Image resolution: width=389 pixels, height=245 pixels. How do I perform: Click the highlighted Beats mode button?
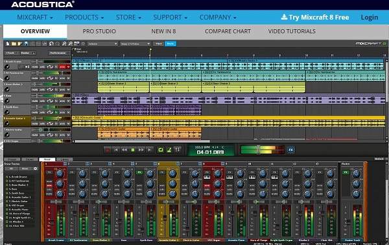171,44
